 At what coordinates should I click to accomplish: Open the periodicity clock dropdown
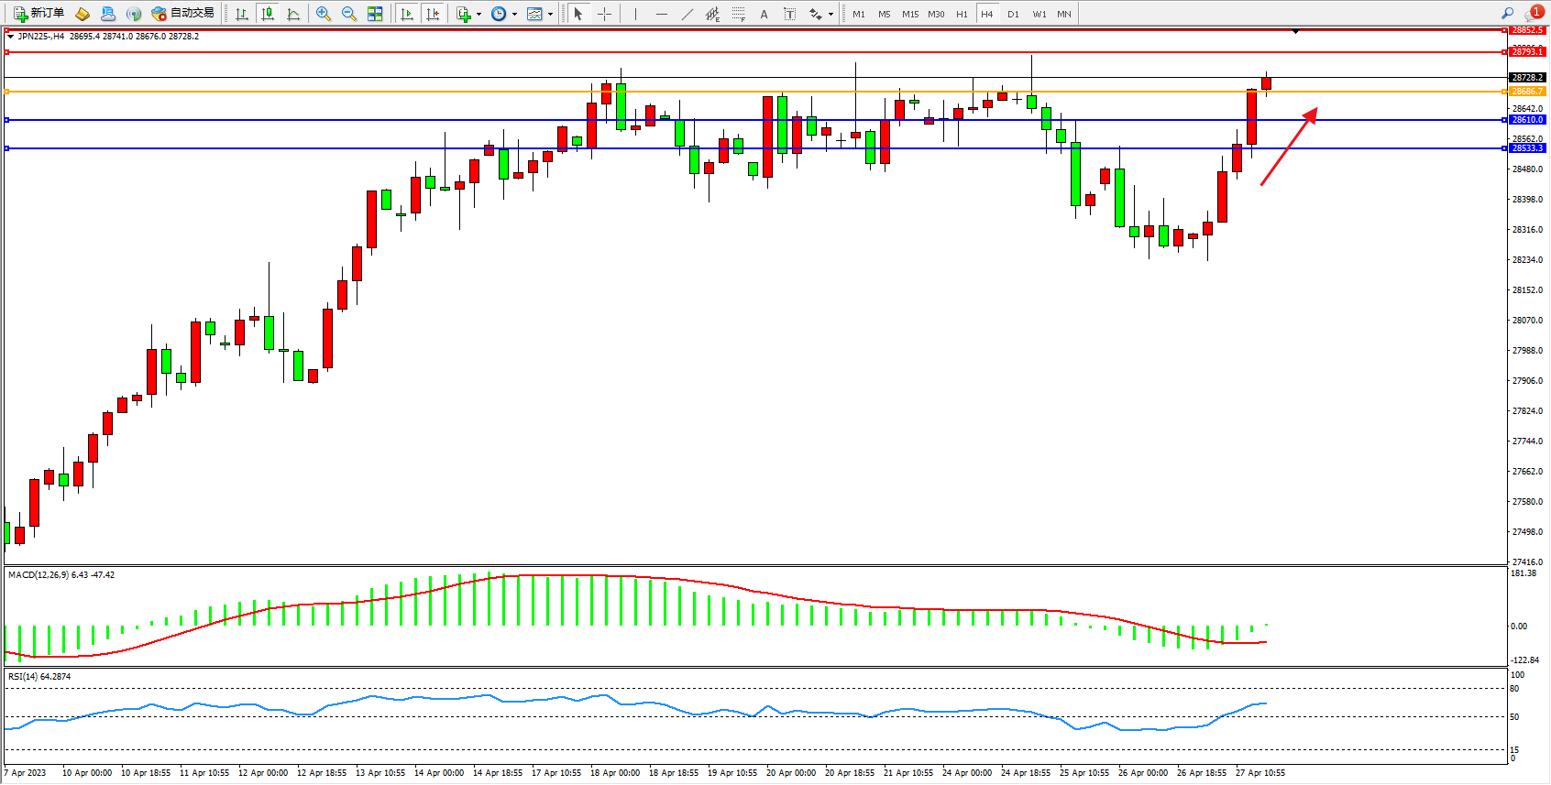[x=502, y=14]
